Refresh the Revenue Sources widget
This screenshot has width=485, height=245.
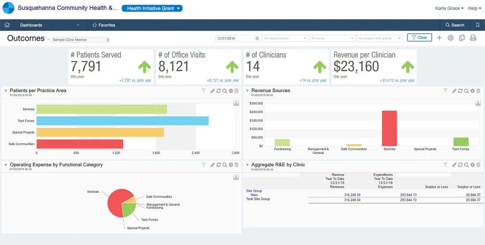click(460, 91)
